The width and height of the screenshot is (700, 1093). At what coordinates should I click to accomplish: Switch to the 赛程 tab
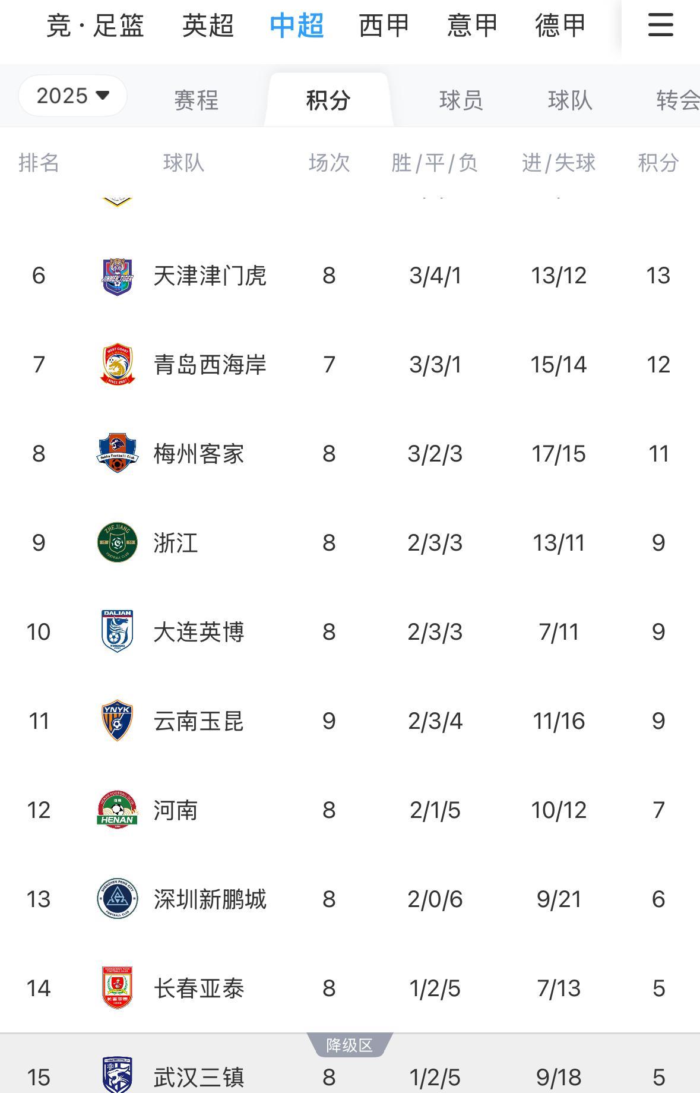coord(197,100)
